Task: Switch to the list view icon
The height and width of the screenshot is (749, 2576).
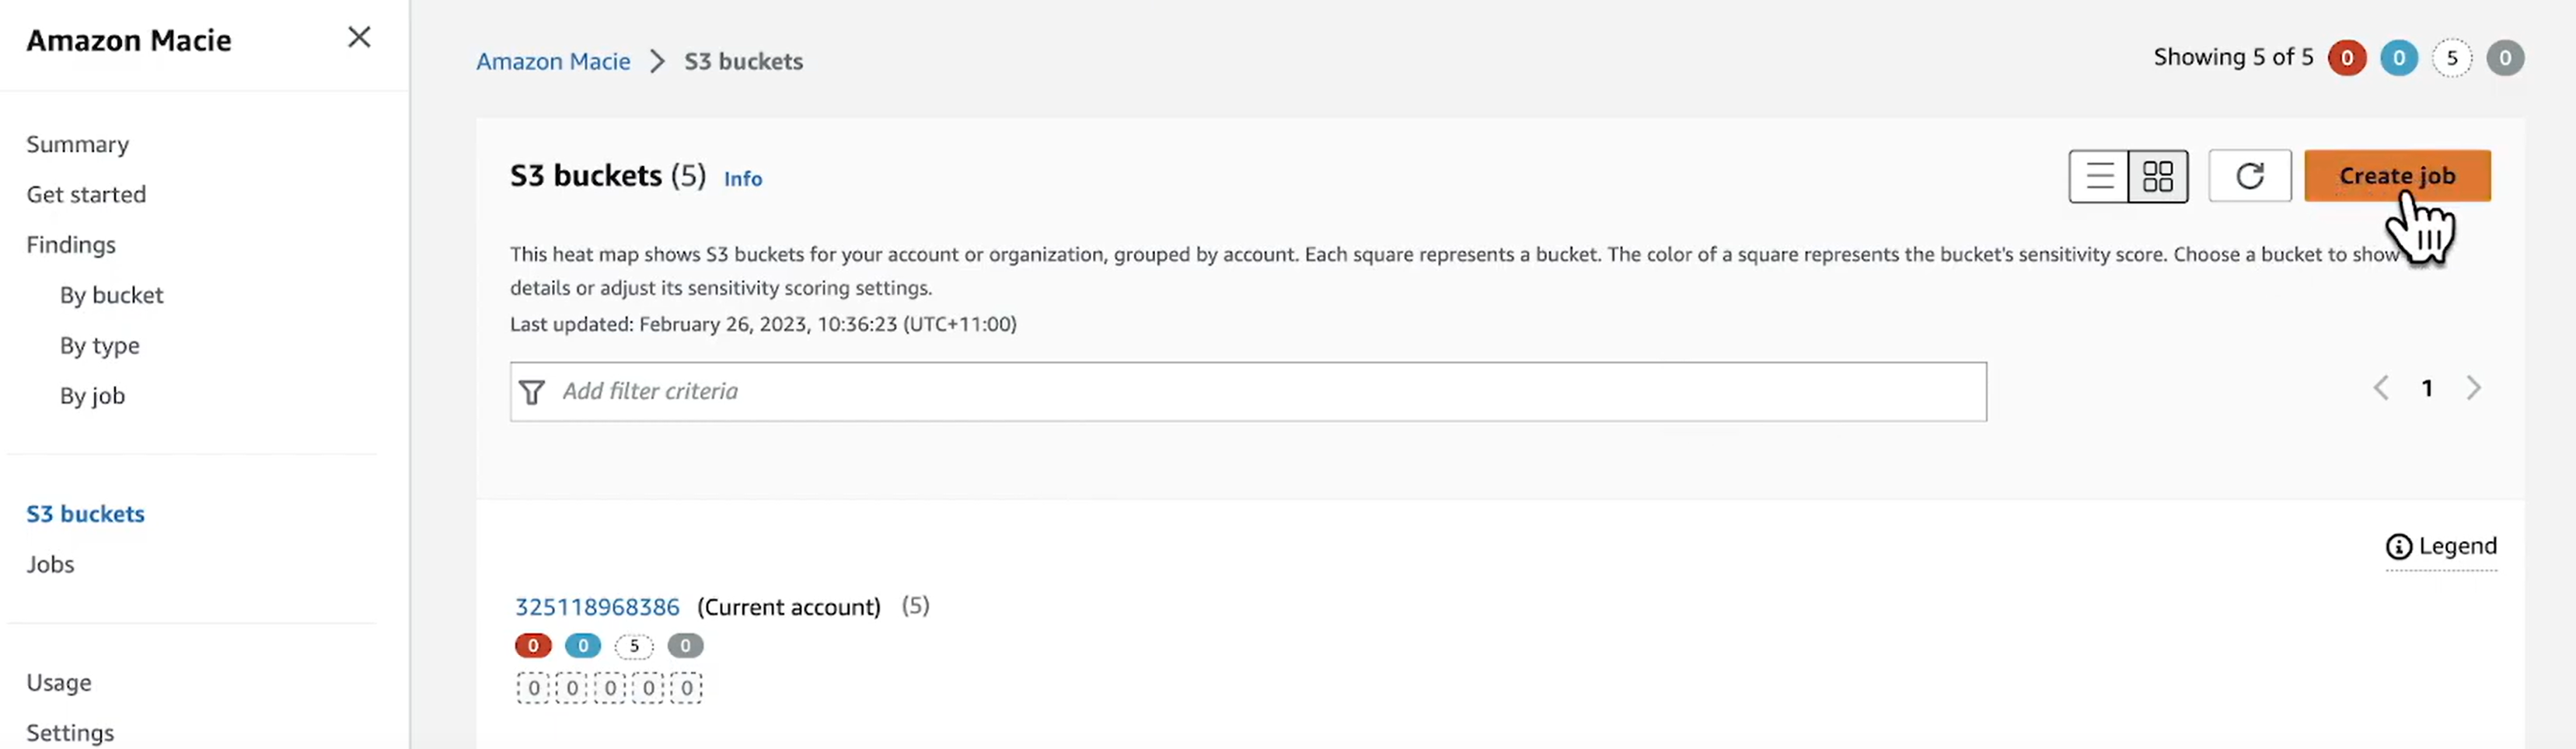Action: (2099, 177)
